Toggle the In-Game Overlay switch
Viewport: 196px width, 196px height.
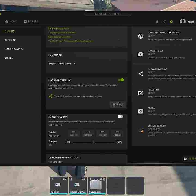[121, 80]
